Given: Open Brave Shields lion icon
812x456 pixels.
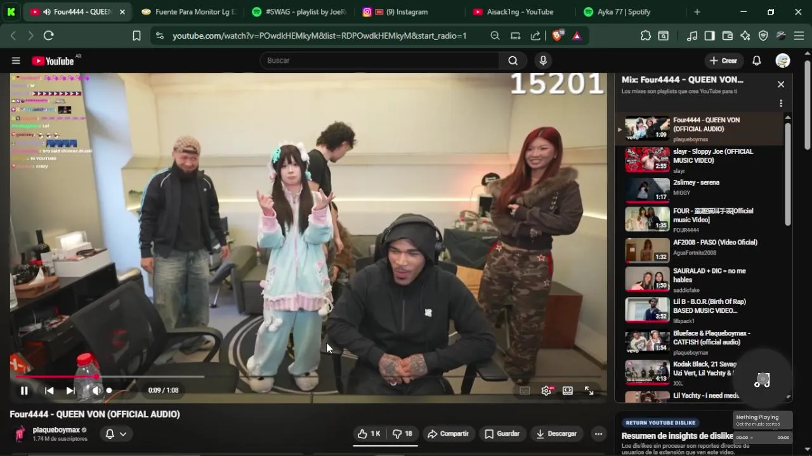Looking at the screenshot, I should [557, 36].
